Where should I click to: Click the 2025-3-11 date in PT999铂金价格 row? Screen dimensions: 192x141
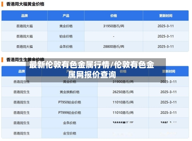pyautogui.click(x=169, y=113)
